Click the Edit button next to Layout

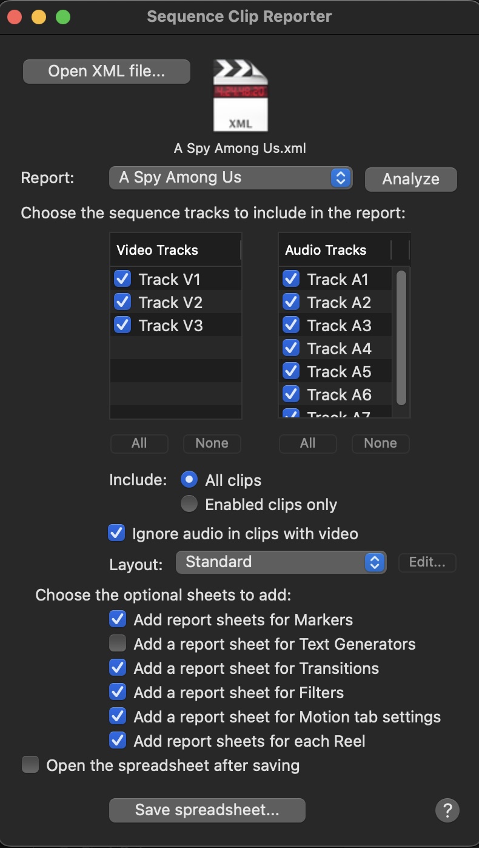[427, 562]
